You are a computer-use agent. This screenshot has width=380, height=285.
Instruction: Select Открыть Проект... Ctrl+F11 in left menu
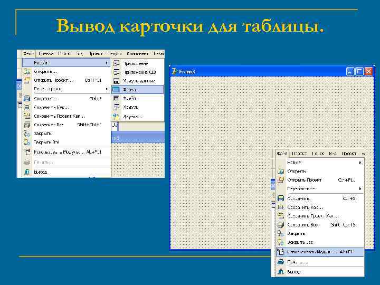pyautogui.click(x=66, y=80)
